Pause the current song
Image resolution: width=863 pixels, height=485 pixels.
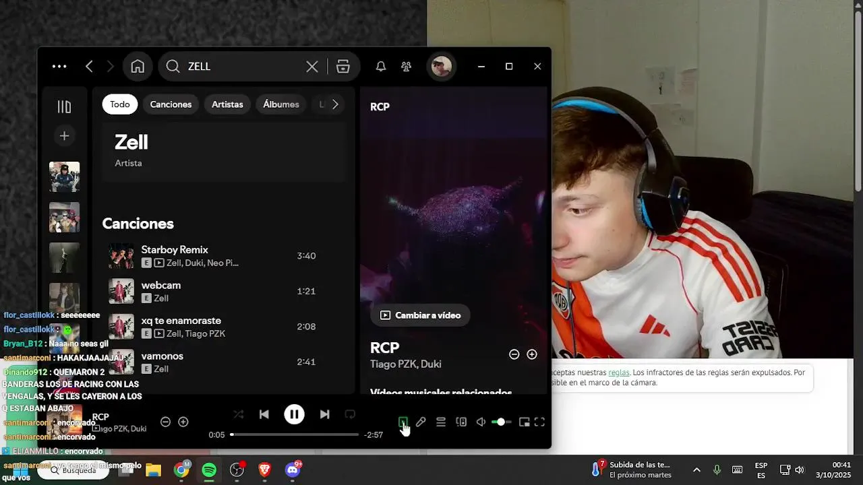(x=294, y=414)
